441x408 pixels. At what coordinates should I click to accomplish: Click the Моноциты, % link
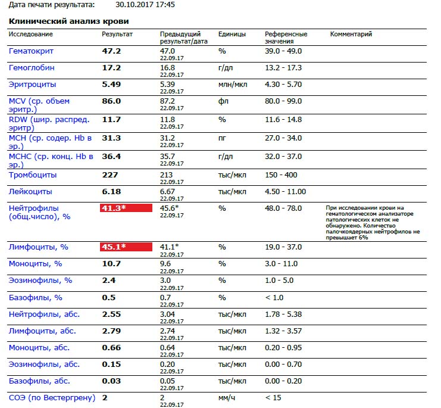(x=36, y=264)
